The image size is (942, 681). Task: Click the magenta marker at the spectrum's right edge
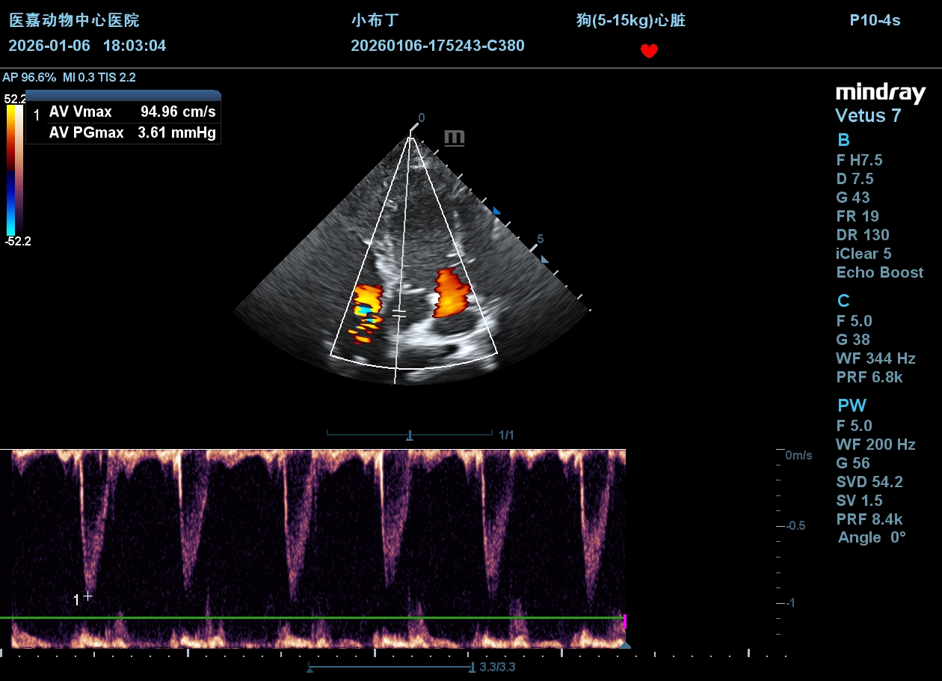tap(624, 621)
